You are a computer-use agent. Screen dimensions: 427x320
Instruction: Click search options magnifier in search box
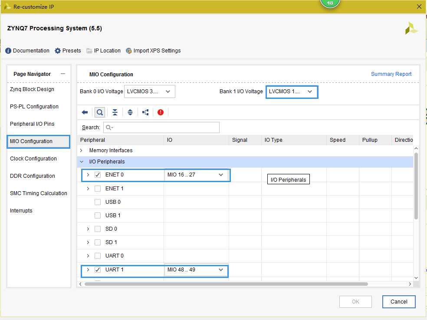point(109,127)
